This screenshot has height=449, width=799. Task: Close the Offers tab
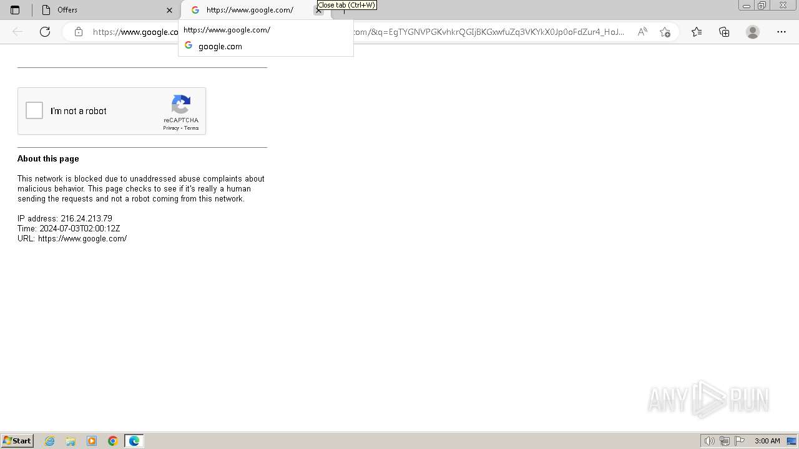click(169, 10)
